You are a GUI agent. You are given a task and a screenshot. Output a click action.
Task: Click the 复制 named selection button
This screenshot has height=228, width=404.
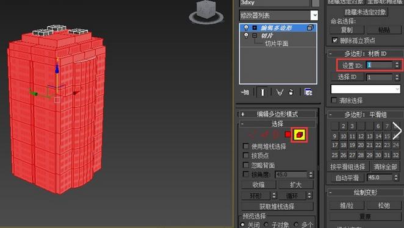[347, 30]
